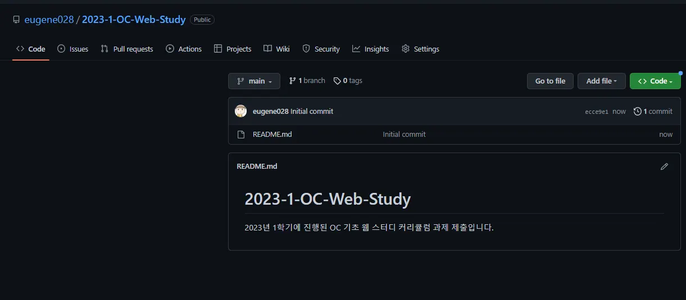Open the Wiki tab
686x300 pixels.
click(276, 49)
